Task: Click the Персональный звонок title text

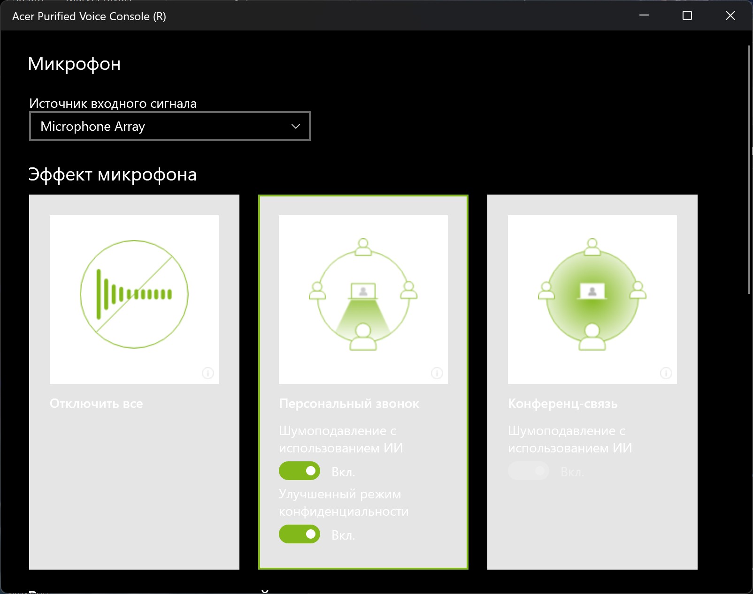Action: pyautogui.click(x=349, y=404)
